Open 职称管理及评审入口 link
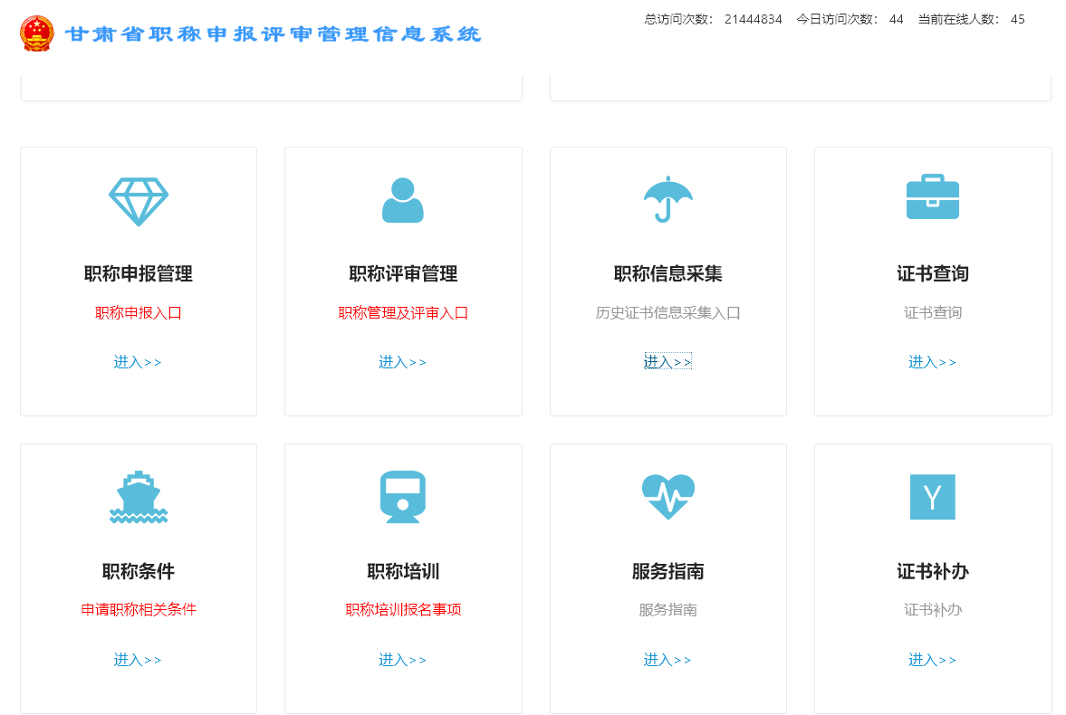 402,313
